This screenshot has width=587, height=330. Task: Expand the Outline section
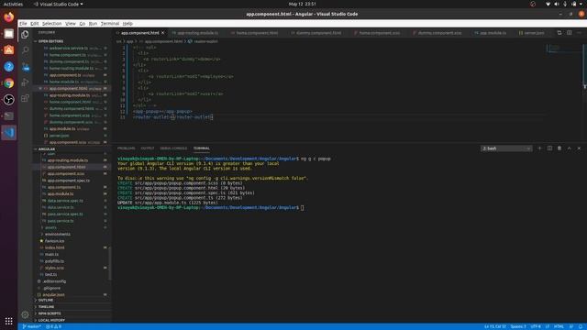click(x=46, y=300)
